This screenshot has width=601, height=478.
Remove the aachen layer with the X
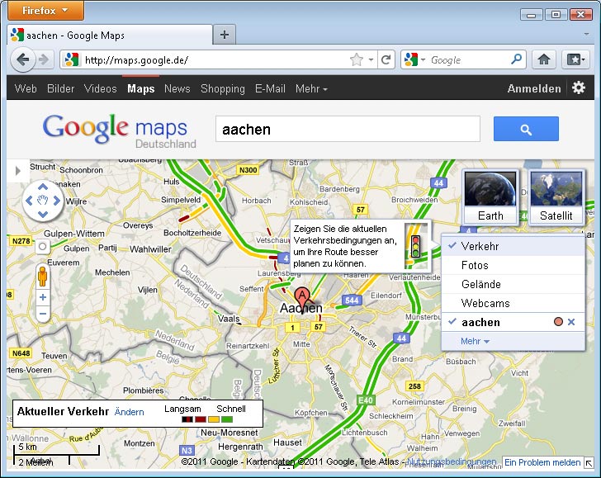[571, 322]
